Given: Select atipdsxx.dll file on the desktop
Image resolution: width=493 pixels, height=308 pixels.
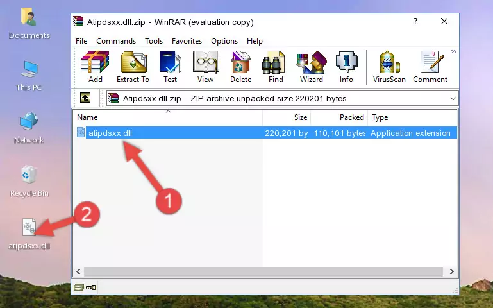Looking at the screenshot, I should [x=29, y=234].
